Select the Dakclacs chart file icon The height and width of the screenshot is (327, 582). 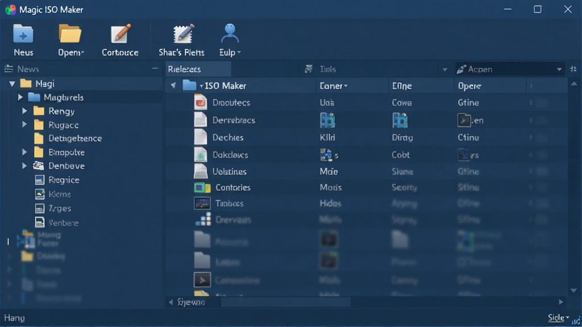pyautogui.click(x=201, y=154)
